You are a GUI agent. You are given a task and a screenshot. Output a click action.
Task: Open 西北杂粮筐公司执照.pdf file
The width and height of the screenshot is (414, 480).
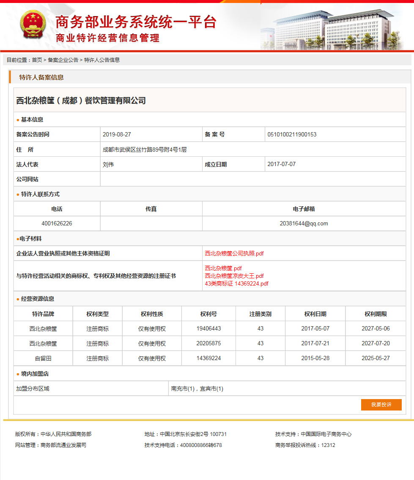coord(234,253)
